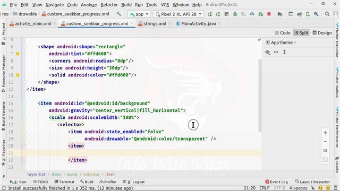The height and width of the screenshot is (191, 340).
Task: Zoom in the design preview with plus
Action: [x=325, y=133]
